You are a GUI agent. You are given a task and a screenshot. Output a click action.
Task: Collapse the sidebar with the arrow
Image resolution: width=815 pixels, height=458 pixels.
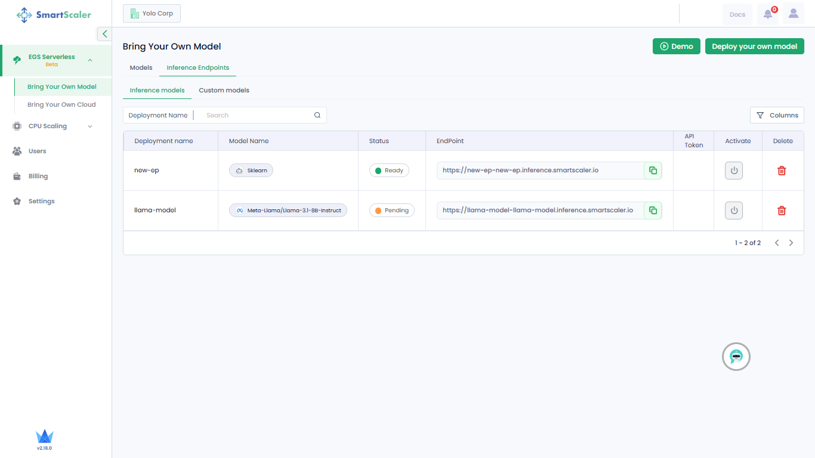[105, 34]
